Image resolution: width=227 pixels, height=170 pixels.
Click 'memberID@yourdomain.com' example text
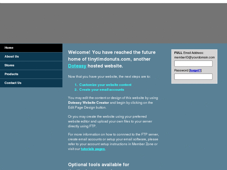(x=195, y=57)
